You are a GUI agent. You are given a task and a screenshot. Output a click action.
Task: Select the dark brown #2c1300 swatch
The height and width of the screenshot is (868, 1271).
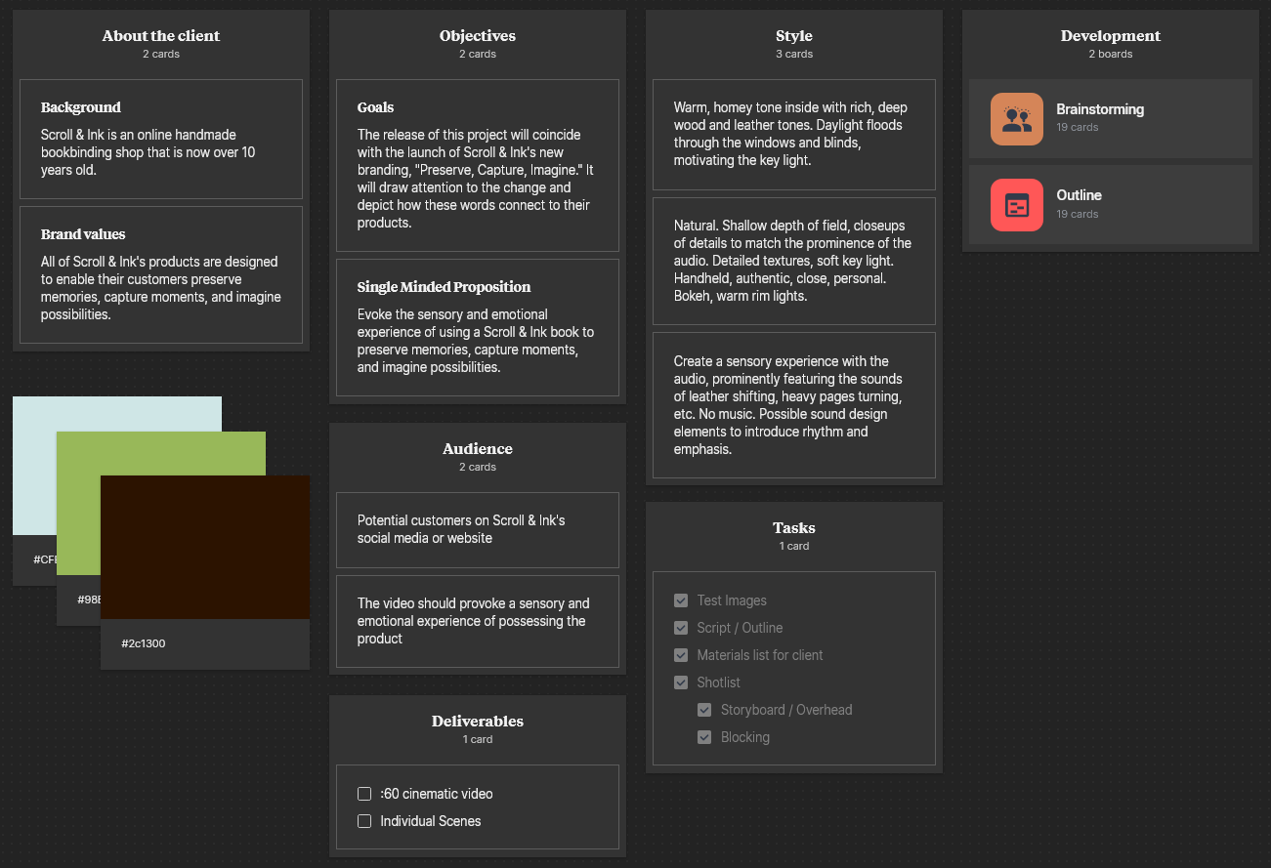pyautogui.click(x=205, y=547)
